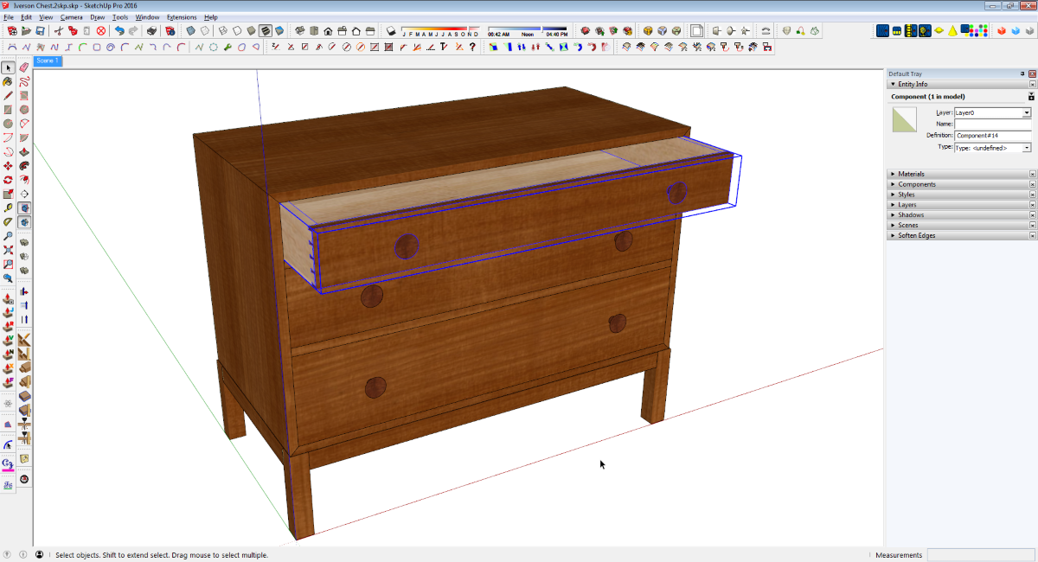Close the Soften Edges panel
This screenshot has height=562, width=1038.
pos(1032,236)
